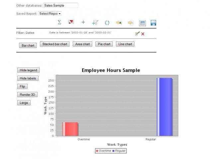Click the red Overtime legend swatch
The width and height of the screenshot is (210, 159).
pyautogui.click(x=97, y=151)
